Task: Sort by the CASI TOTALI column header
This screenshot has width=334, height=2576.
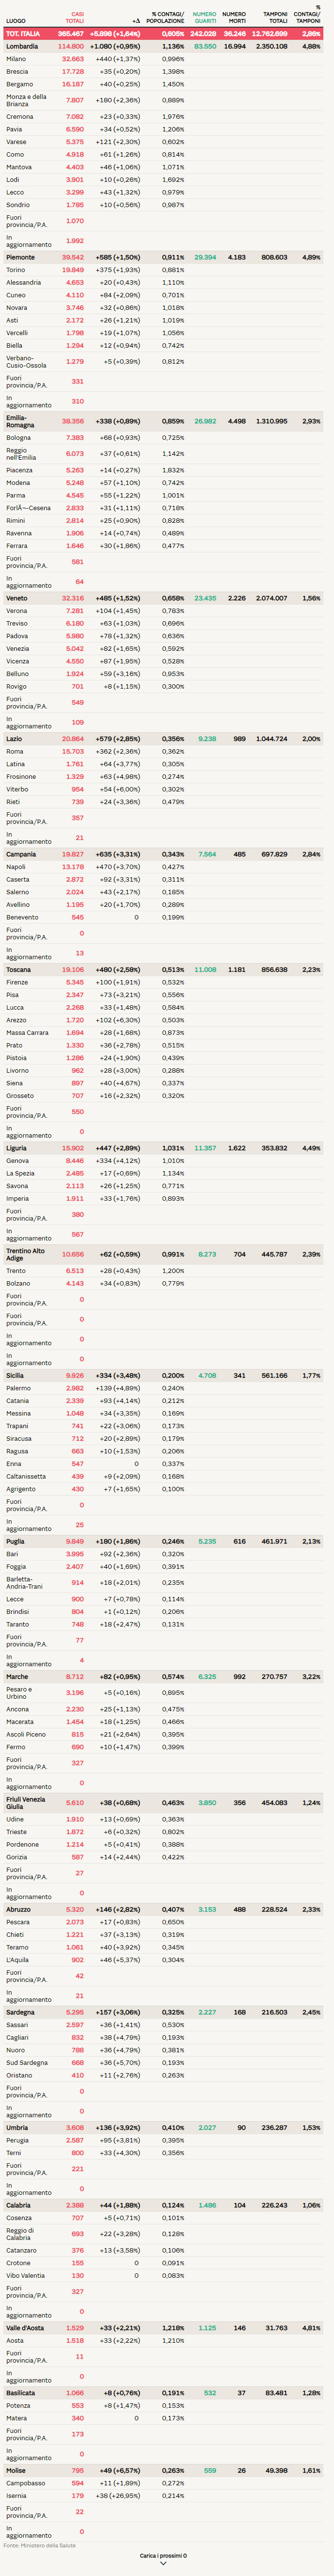Action: [75, 18]
